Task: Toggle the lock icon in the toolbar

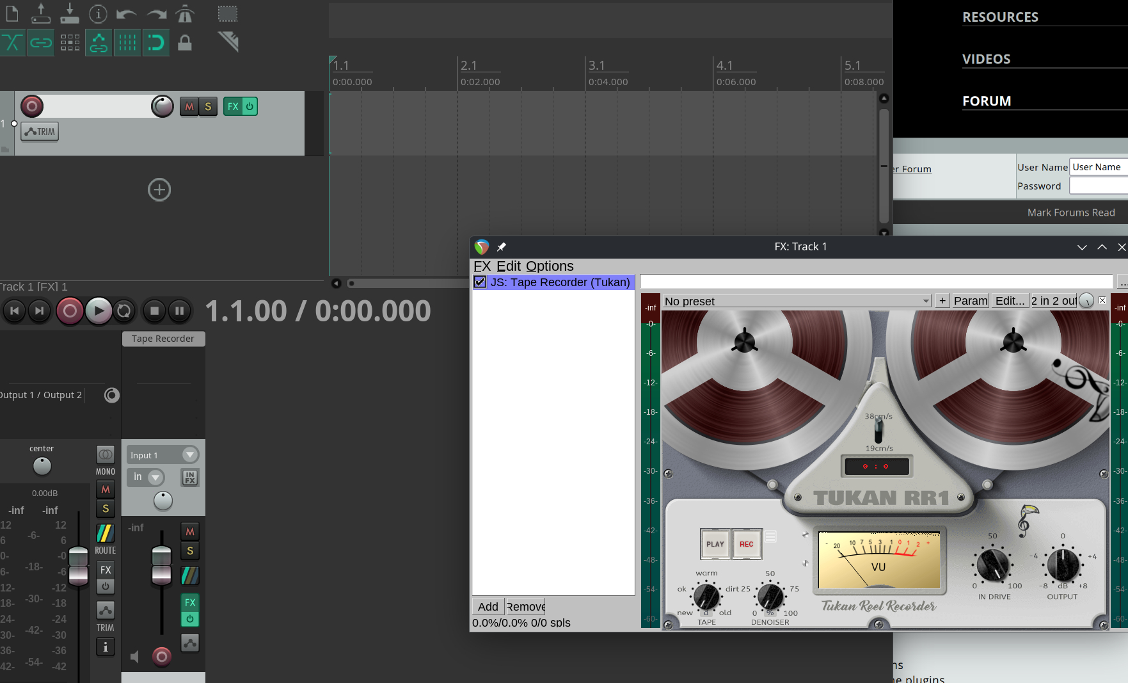Action: pos(185,43)
